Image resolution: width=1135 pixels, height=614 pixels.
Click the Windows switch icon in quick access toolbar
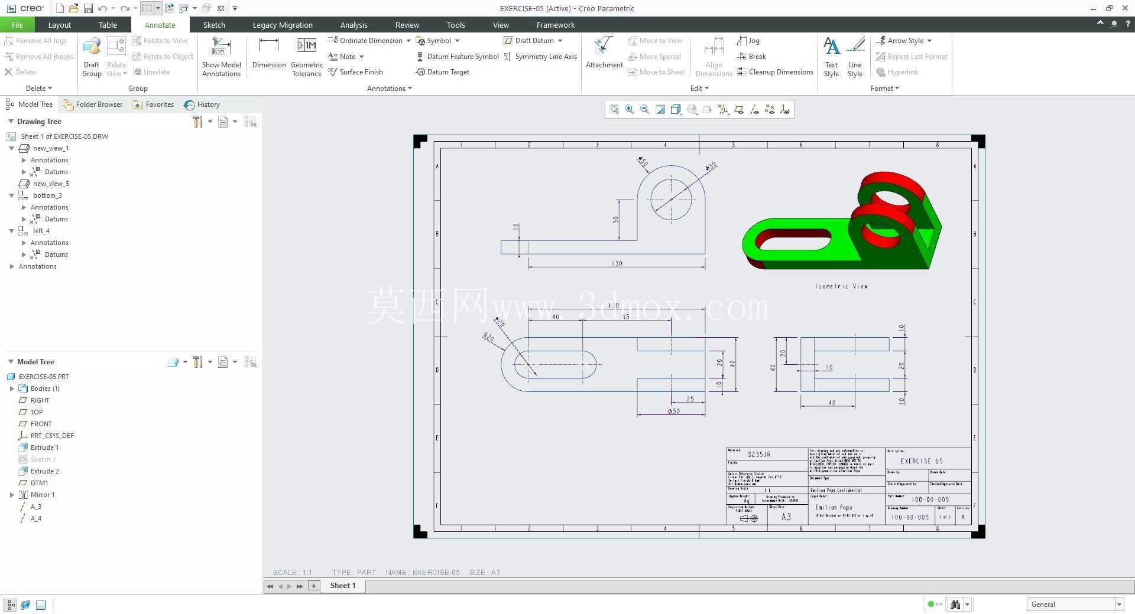point(183,8)
